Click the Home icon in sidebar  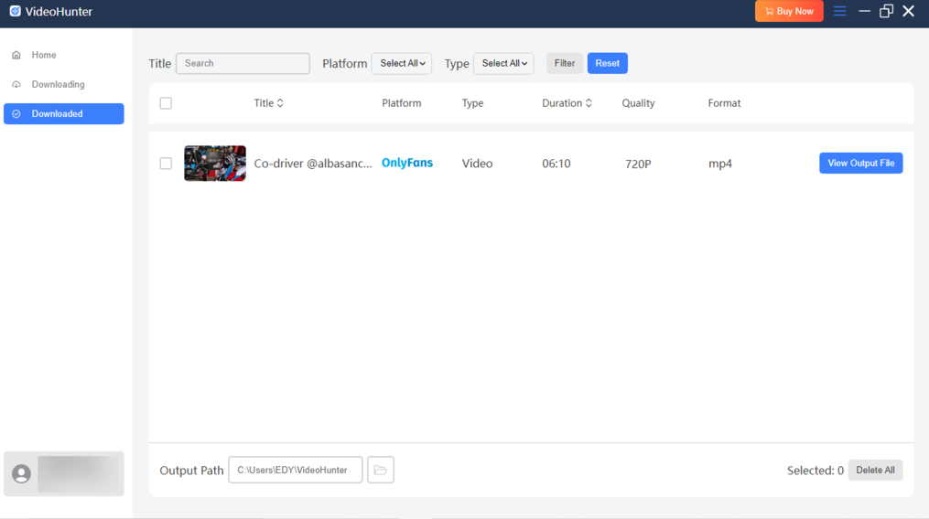point(16,55)
